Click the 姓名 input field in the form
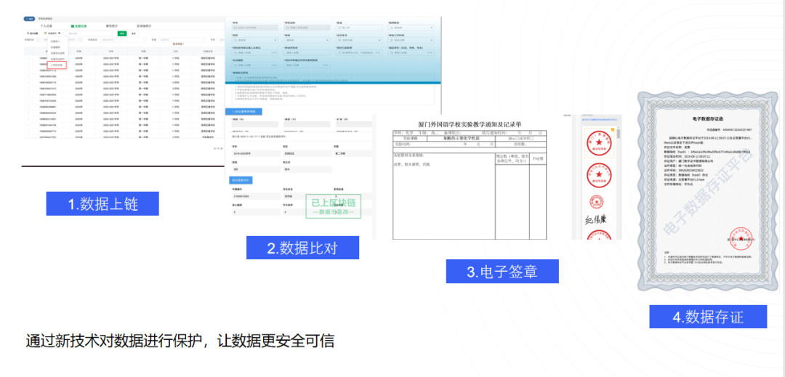Screen dimensions: 785x377 click(x=359, y=28)
